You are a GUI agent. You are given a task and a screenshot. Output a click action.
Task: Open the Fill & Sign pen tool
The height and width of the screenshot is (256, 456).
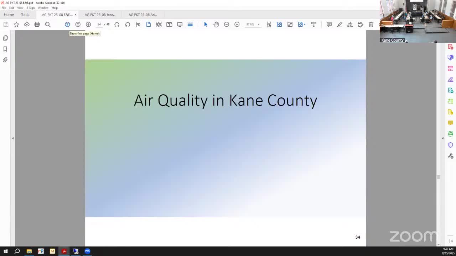point(361,24)
